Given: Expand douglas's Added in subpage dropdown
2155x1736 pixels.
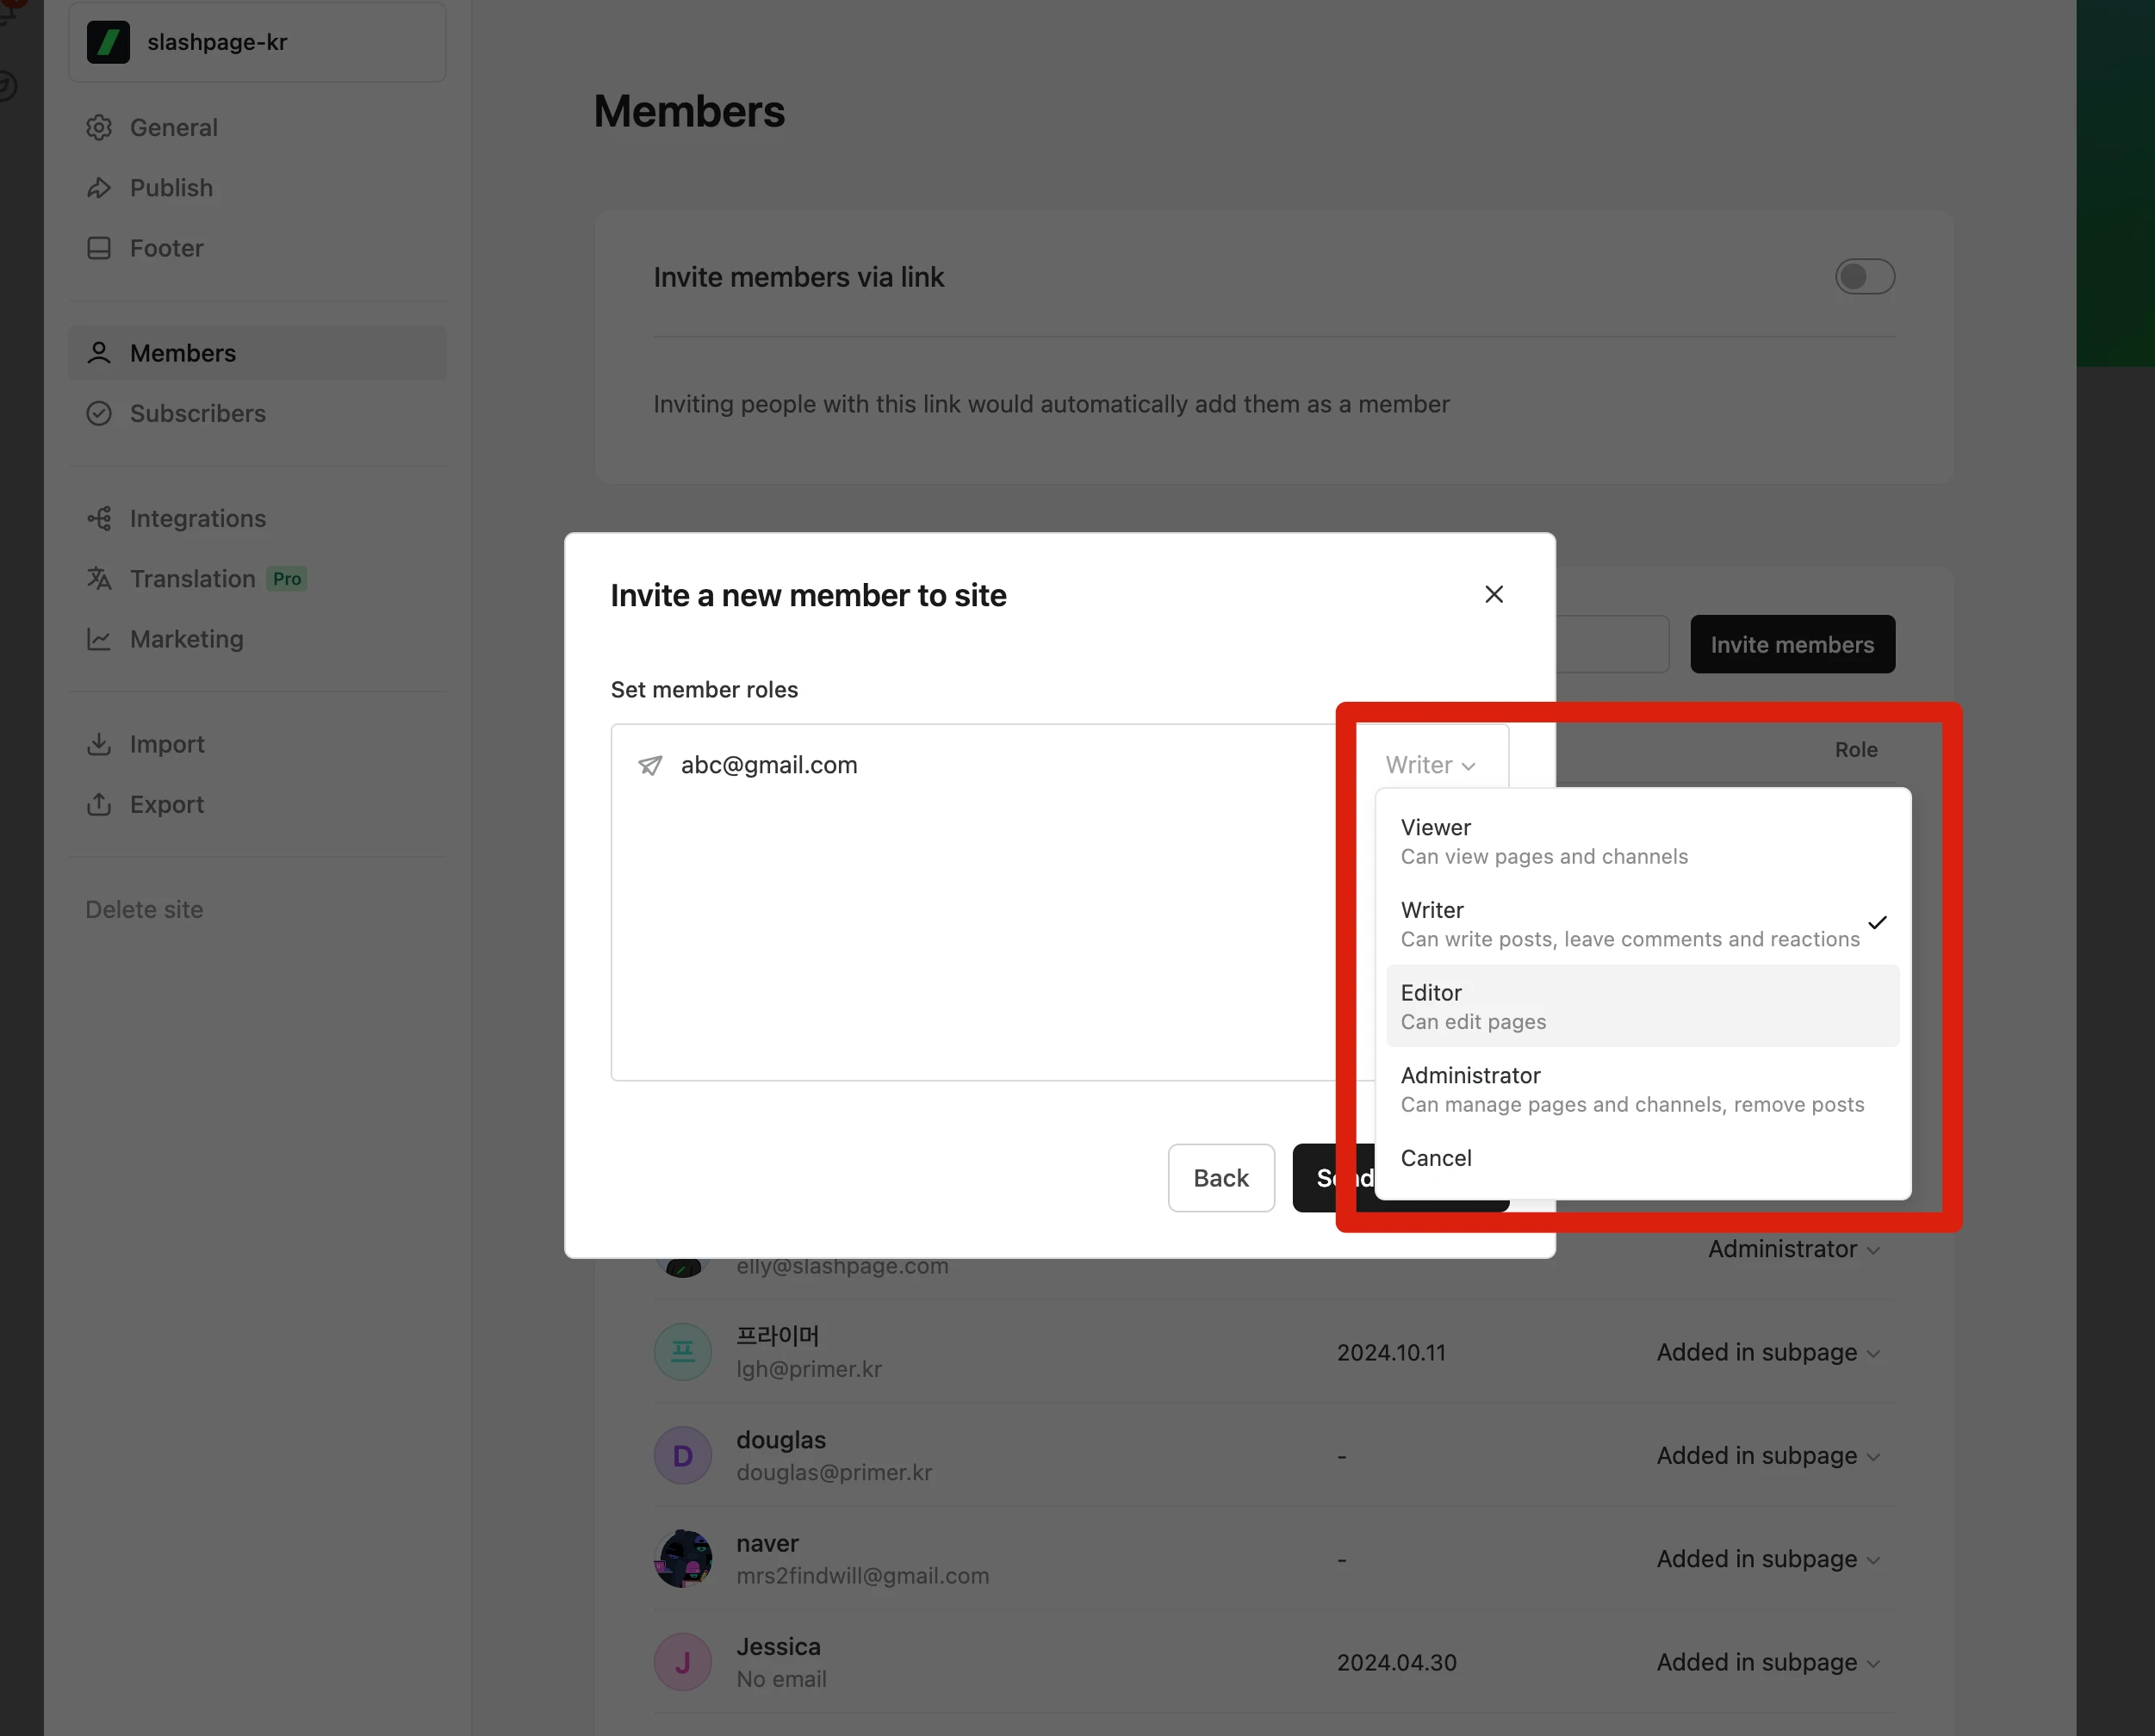Looking at the screenshot, I should click(x=1767, y=1456).
